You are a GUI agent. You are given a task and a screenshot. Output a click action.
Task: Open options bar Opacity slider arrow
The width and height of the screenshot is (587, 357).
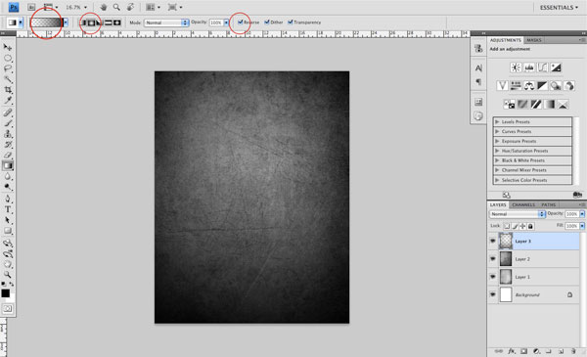coord(226,22)
